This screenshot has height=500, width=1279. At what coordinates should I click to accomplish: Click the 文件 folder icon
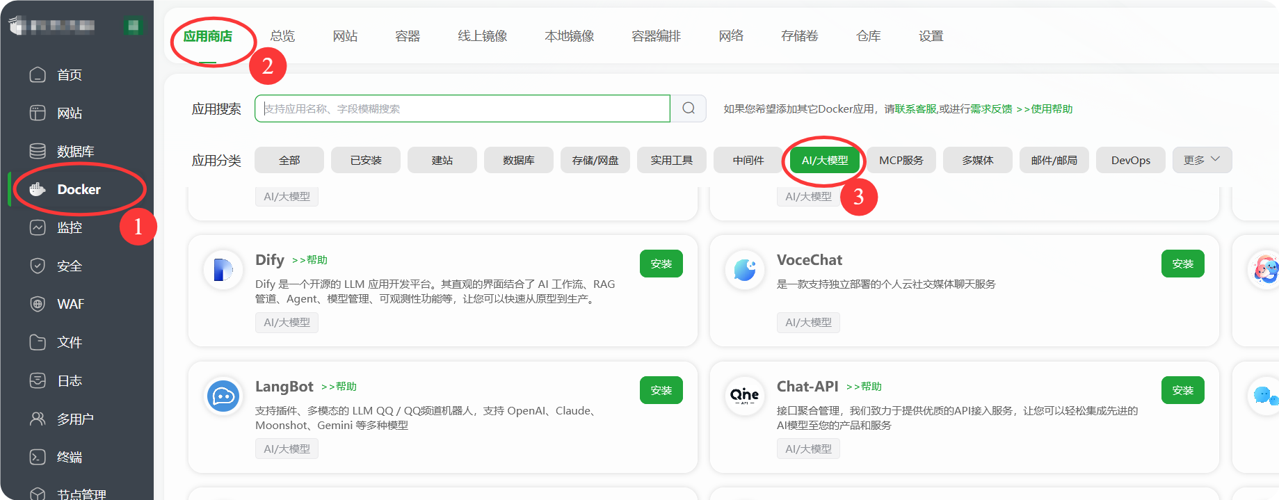(x=38, y=342)
